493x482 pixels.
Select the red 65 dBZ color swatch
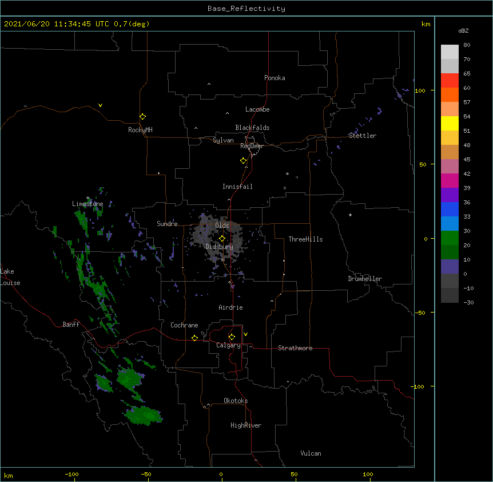[450, 80]
